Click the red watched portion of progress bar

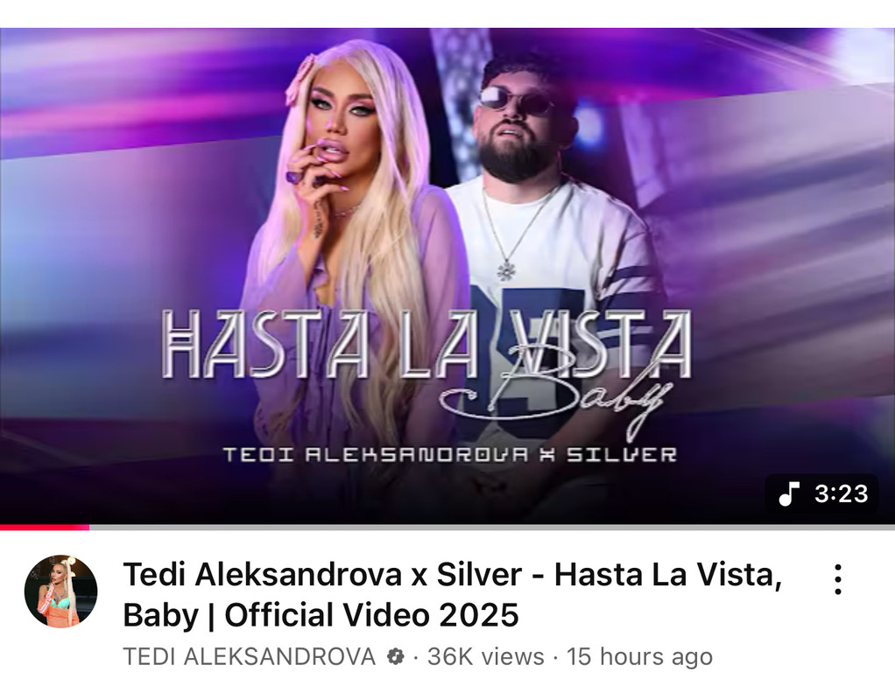45,527
